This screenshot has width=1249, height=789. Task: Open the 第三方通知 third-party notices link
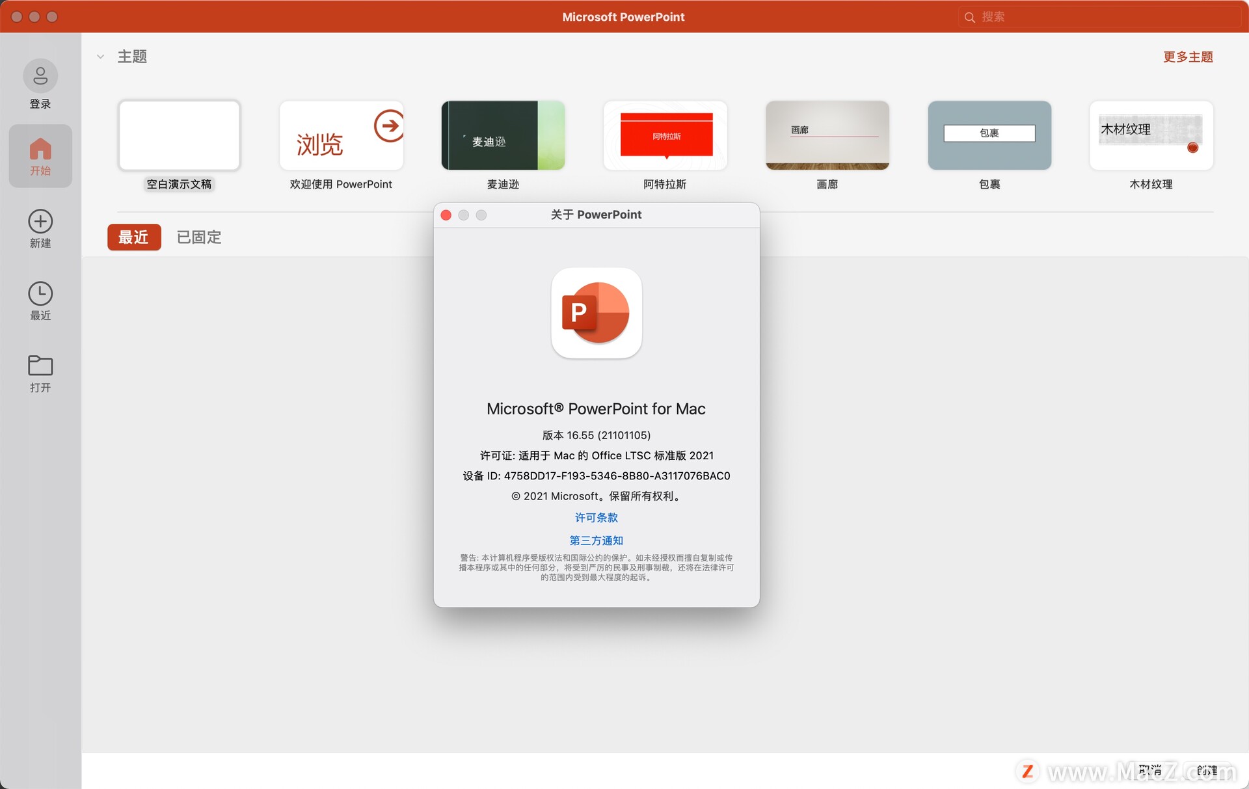(x=597, y=541)
